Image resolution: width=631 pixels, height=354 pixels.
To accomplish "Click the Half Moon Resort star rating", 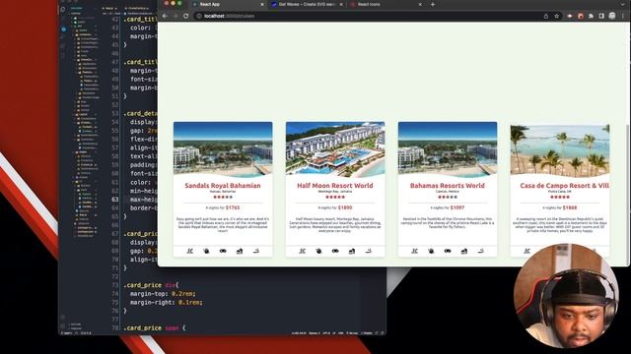I will click(x=335, y=197).
